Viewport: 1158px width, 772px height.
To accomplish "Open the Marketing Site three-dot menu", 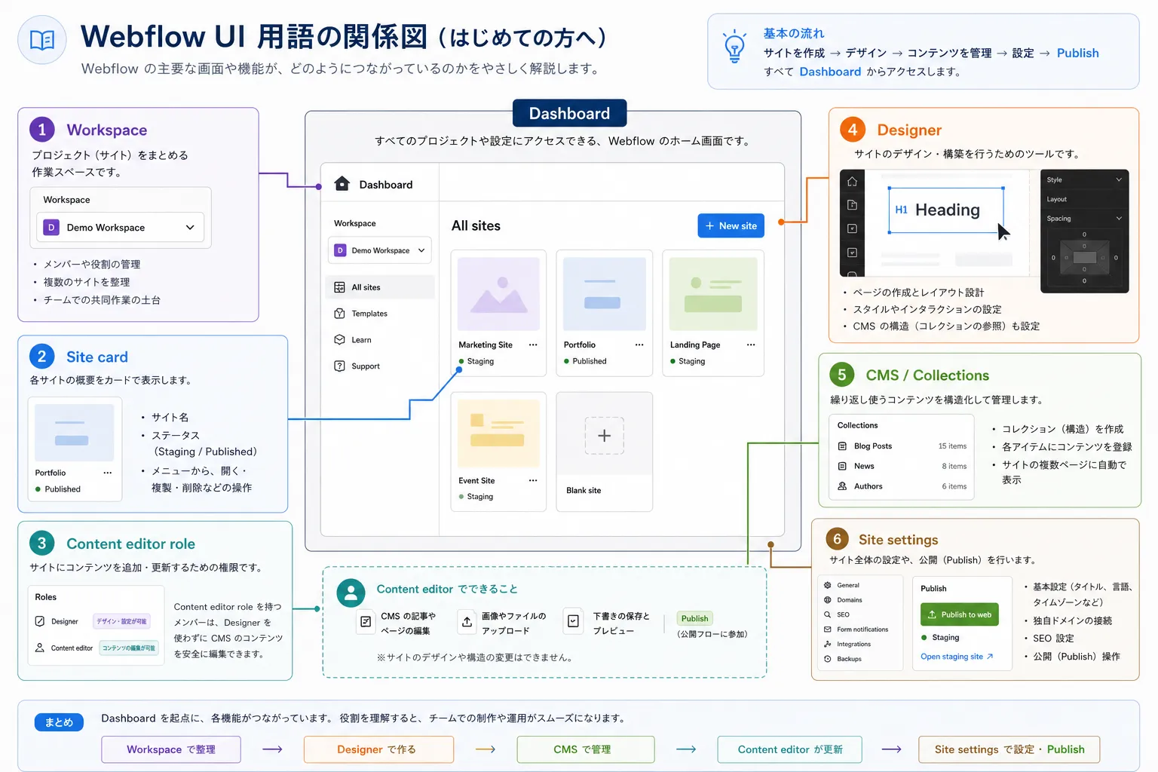I will click(x=533, y=345).
